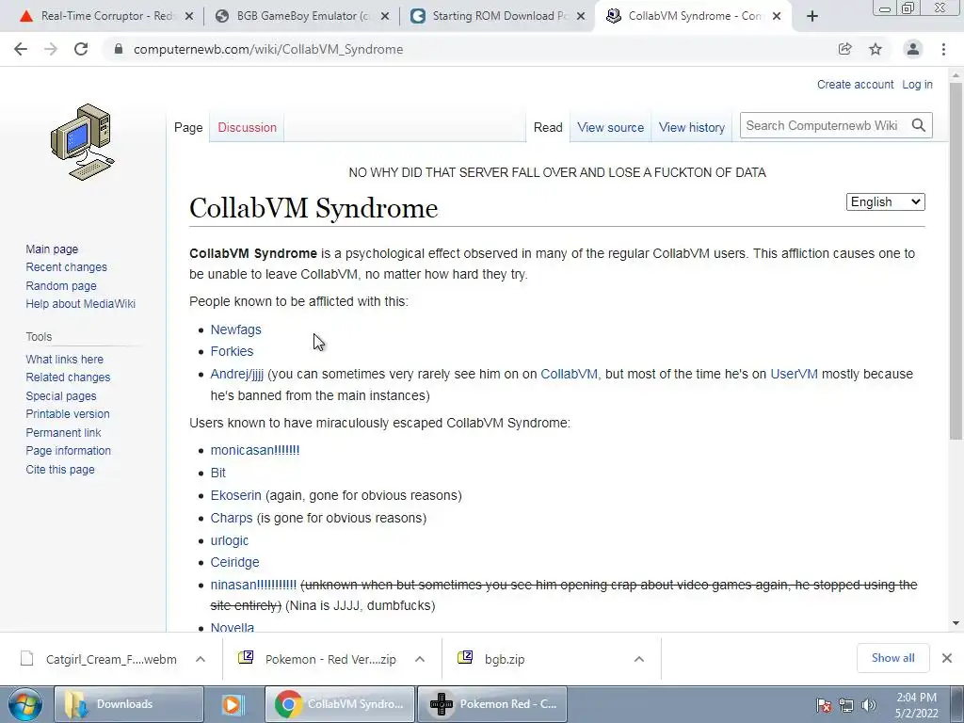Click the address bar URL

point(268,49)
